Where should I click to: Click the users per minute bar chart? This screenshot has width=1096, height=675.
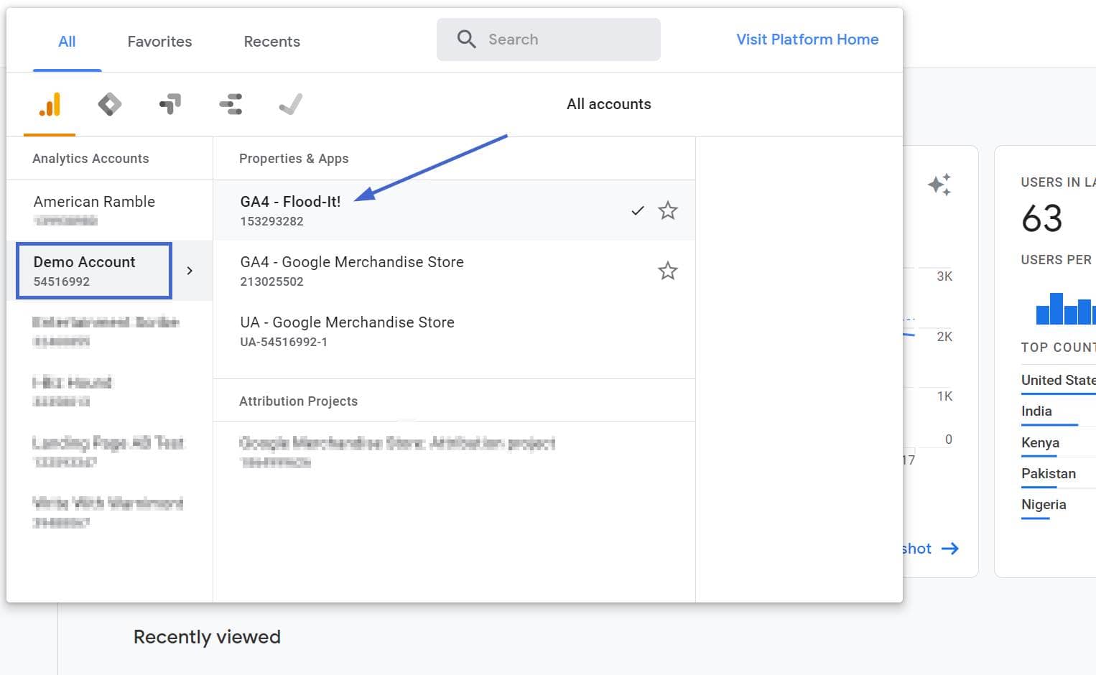pos(1065,308)
